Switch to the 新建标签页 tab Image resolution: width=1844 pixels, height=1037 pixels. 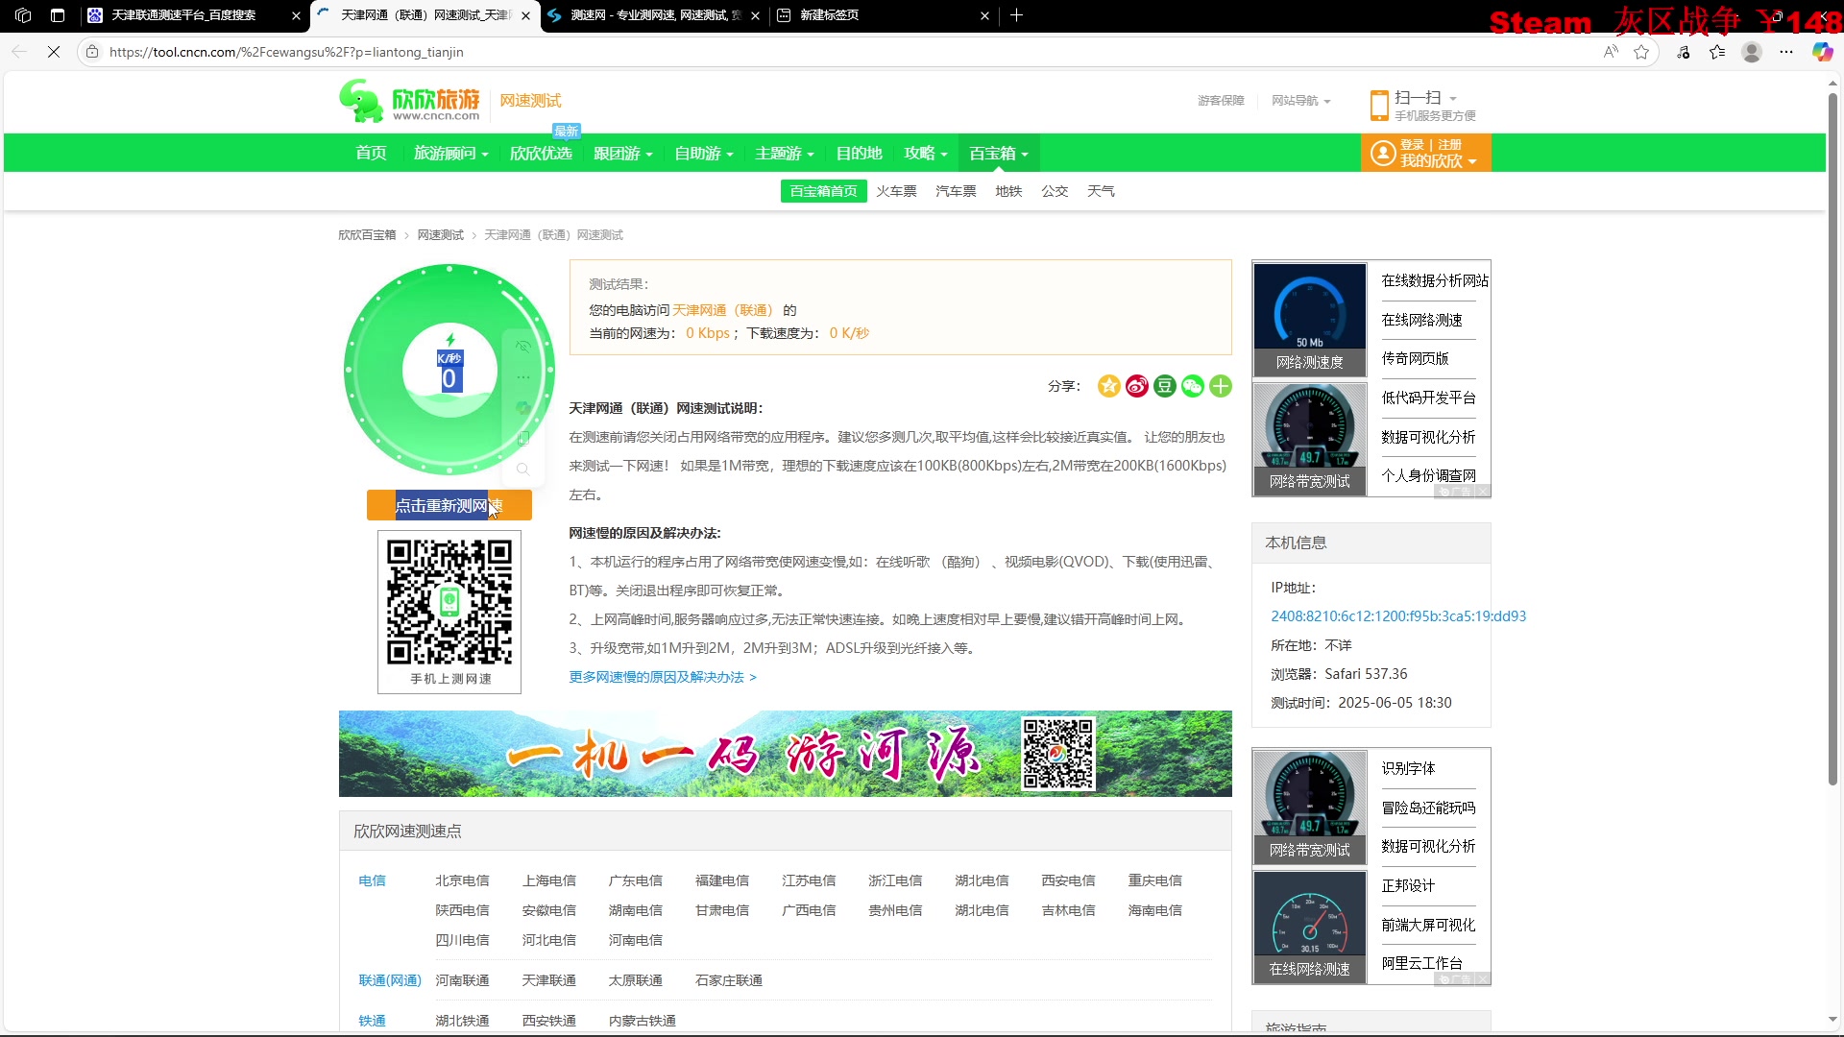click(830, 15)
